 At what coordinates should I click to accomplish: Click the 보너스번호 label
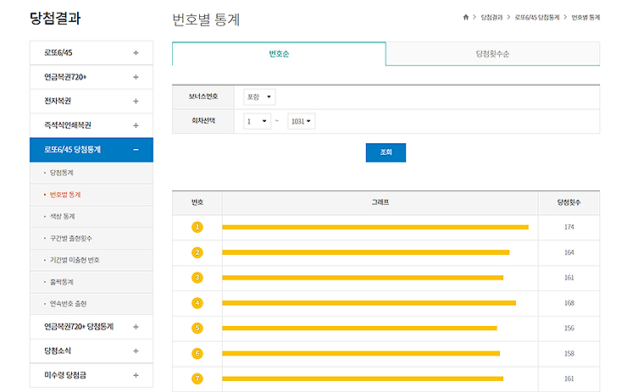203,97
